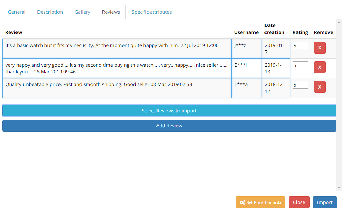Click the Review column header
This screenshot has width=346, height=217.
coord(14,32)
